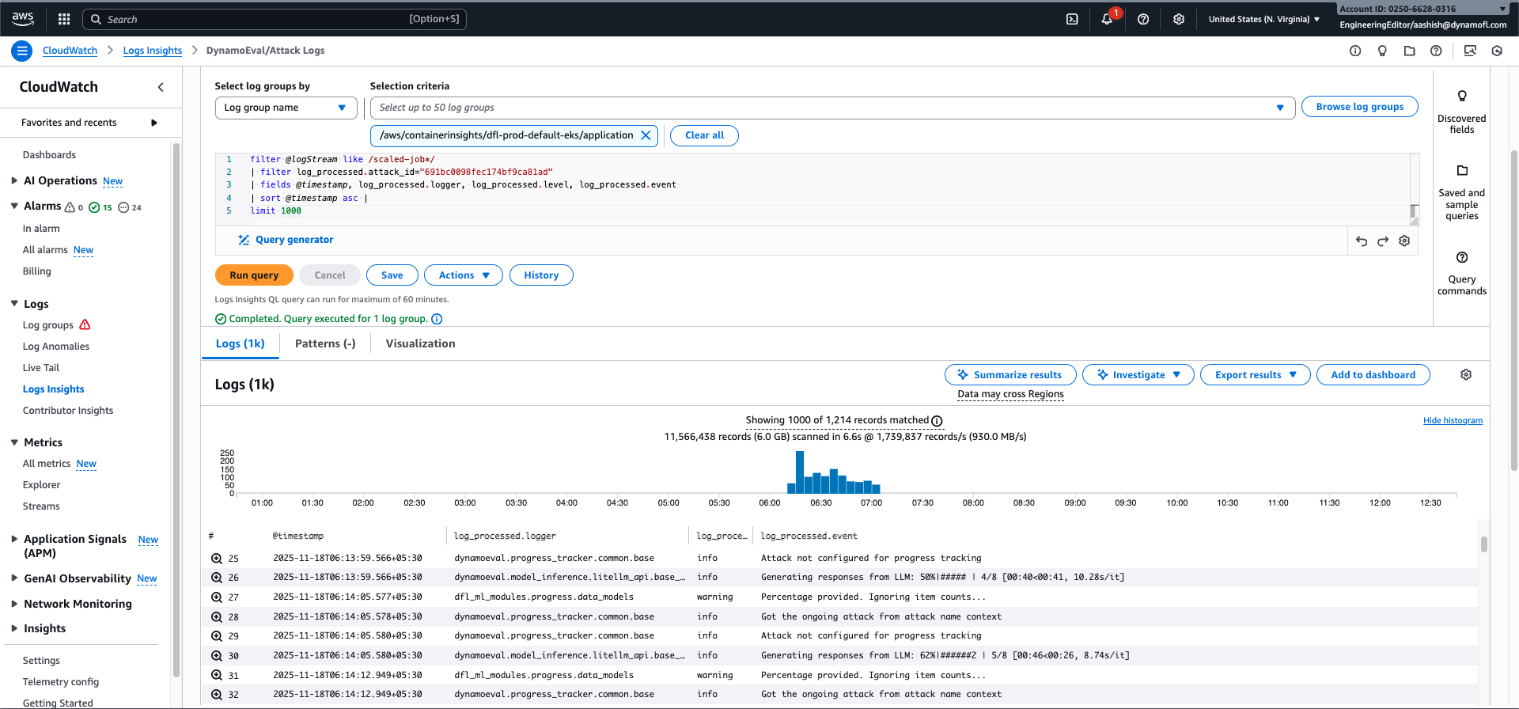Click Summarize results
This screenshot has width=1519, height=709.
tap(1010, 375)
